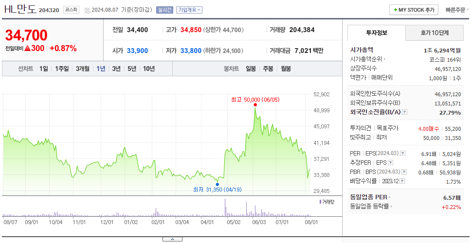Click the current price 34,700
This screenshot has height=243, width=471.
[26, 35]
